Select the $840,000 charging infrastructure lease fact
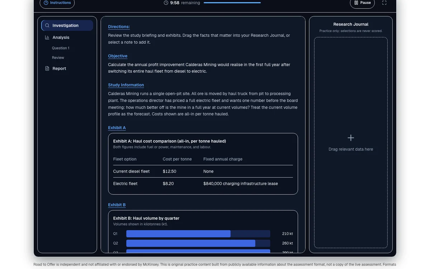Image resolution: width=430 pixels, height=269 pixels. click(x=241, y=184)
